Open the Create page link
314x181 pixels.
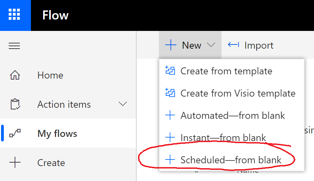(51, 163)
